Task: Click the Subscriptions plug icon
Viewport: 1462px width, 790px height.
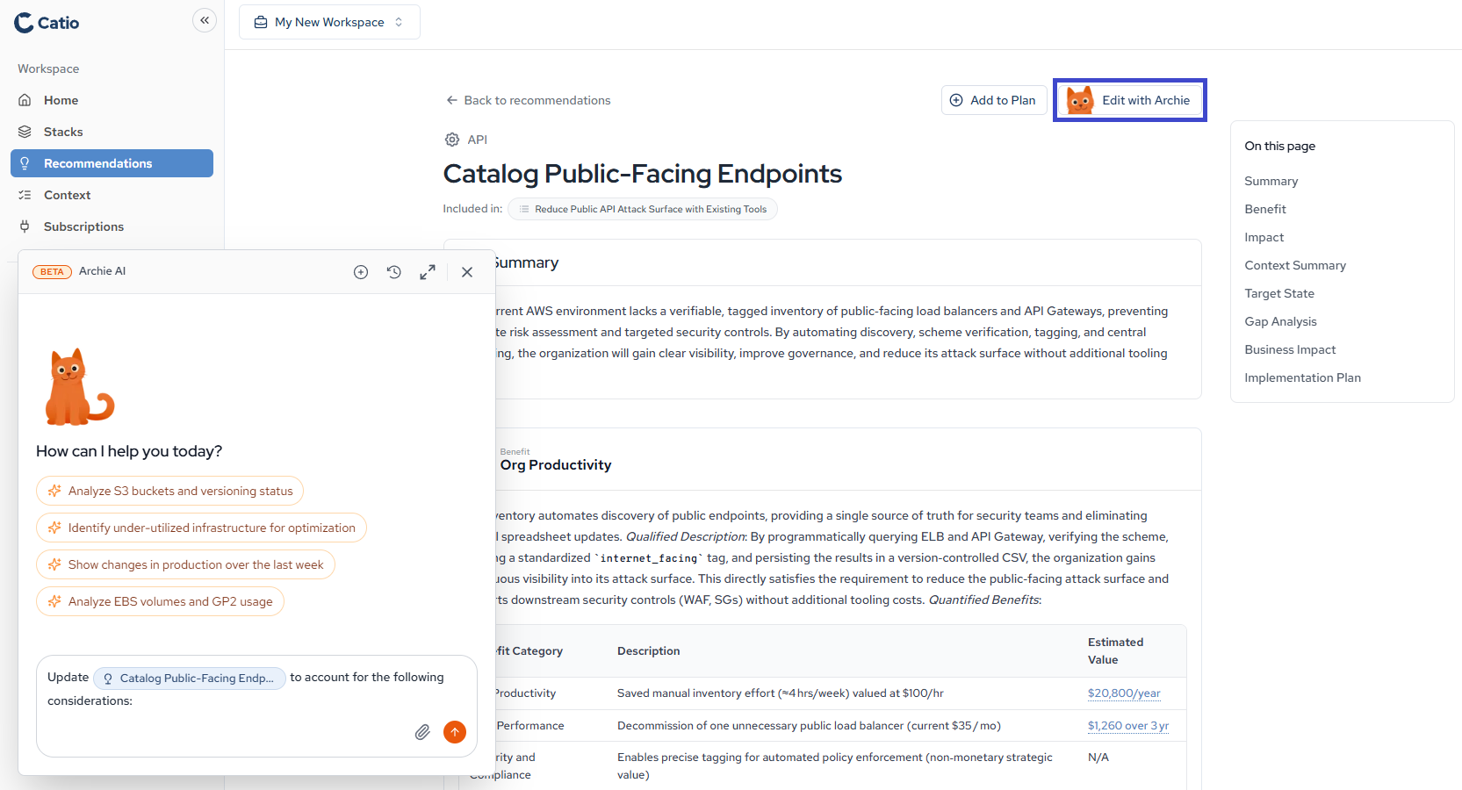Action: 25,226
